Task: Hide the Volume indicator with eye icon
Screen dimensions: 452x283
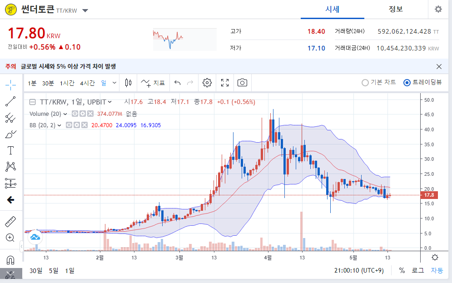Action: pyautogui.click(x=75, y=114)
